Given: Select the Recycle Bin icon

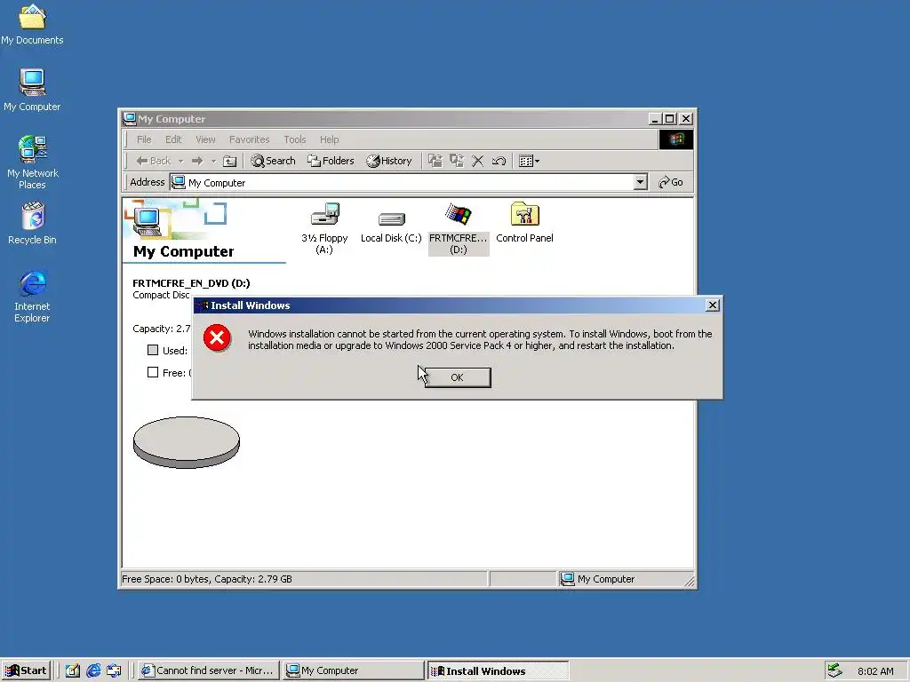Looking at the screenshot, I should point(33,223).
